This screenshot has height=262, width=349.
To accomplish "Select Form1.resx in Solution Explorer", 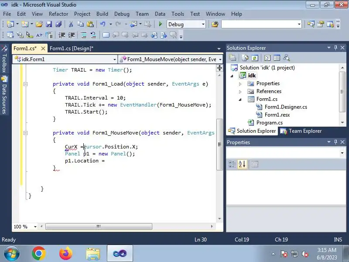I will 277,115.
